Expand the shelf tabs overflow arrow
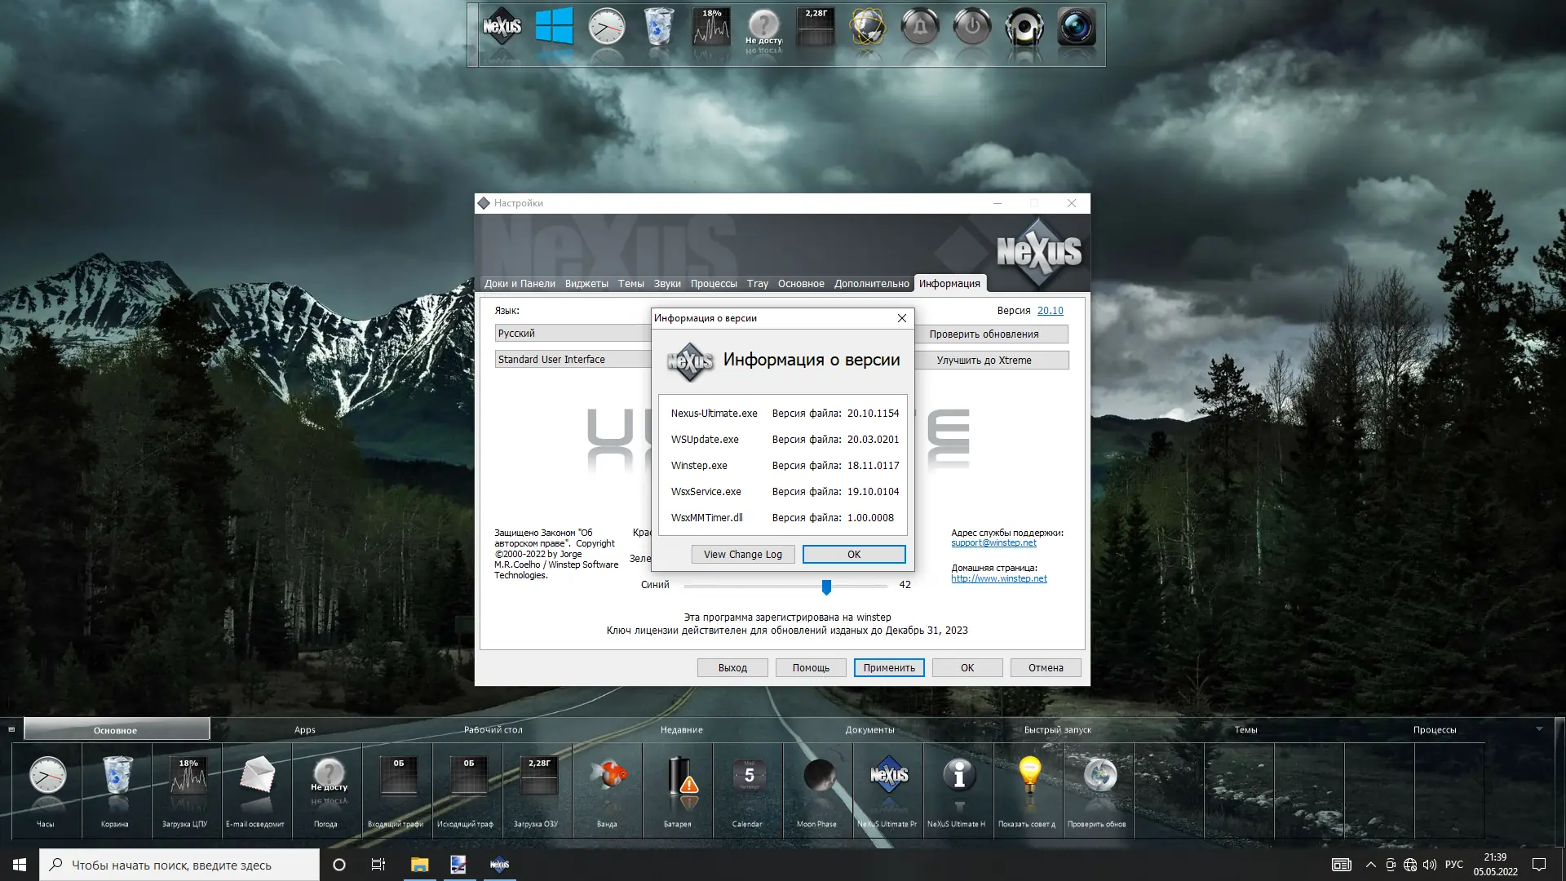The width and height of the screenshot is (1566, 881). point(1539,729)
